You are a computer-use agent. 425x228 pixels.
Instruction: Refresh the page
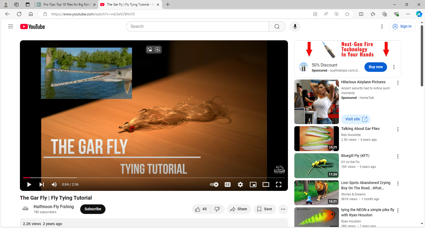coord(19,14)
